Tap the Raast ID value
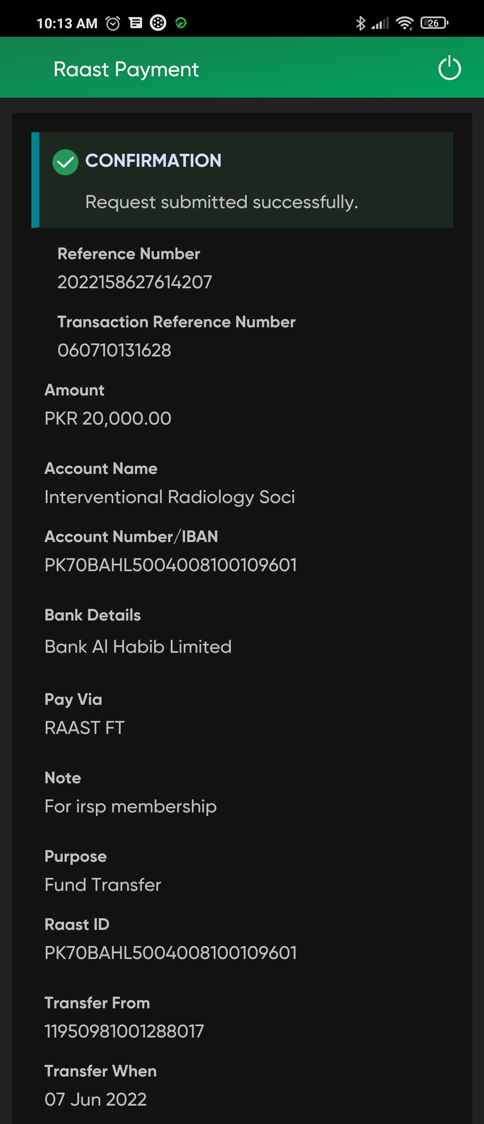This screenshot has width=484, height=1124. (x=171, y=953)
